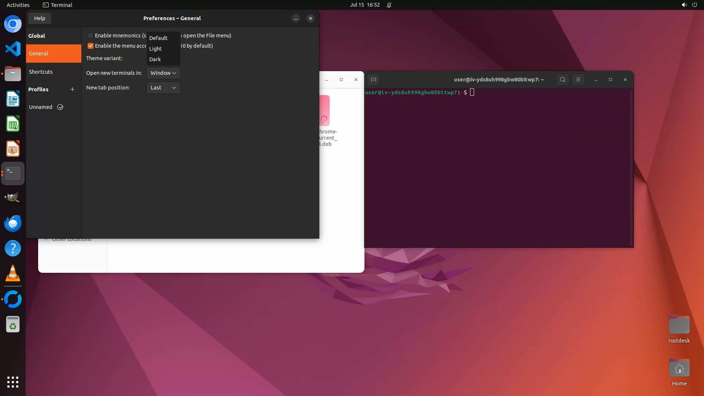
Task: Open the terminal hamburger menu
Action: tap(578, 80)
